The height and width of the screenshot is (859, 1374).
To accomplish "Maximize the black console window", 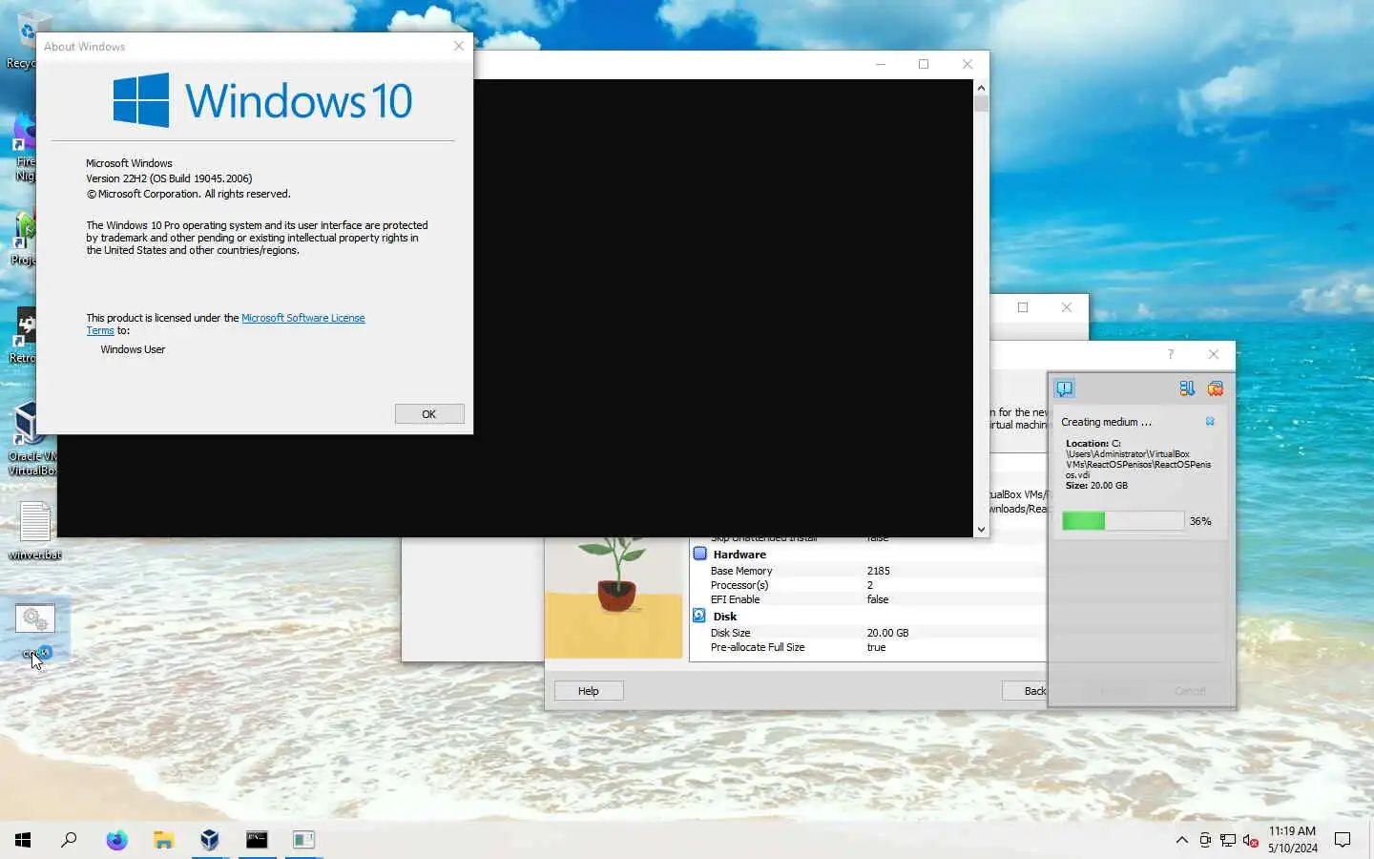I will [x=924, y=64].
